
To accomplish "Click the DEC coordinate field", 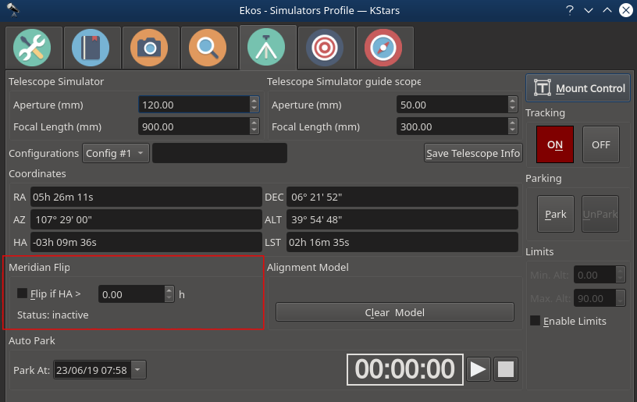I will [402, 197].
